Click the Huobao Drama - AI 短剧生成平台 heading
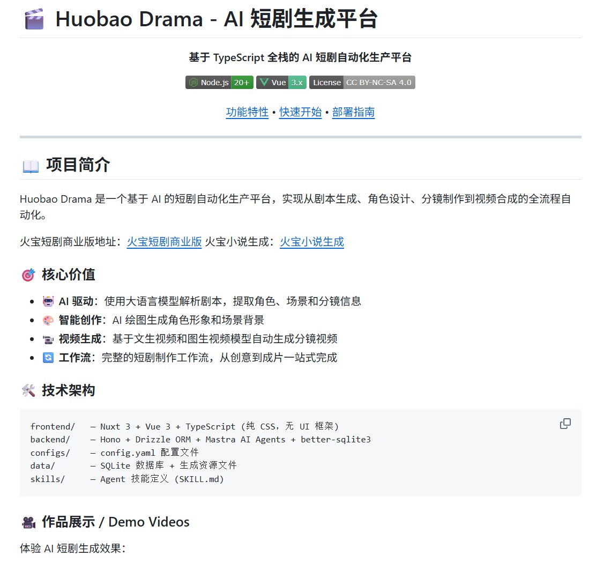 [x=217, y=19]
